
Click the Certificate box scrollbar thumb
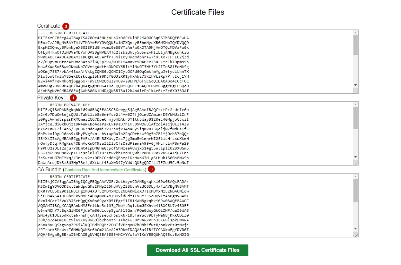tap(355, 45)
